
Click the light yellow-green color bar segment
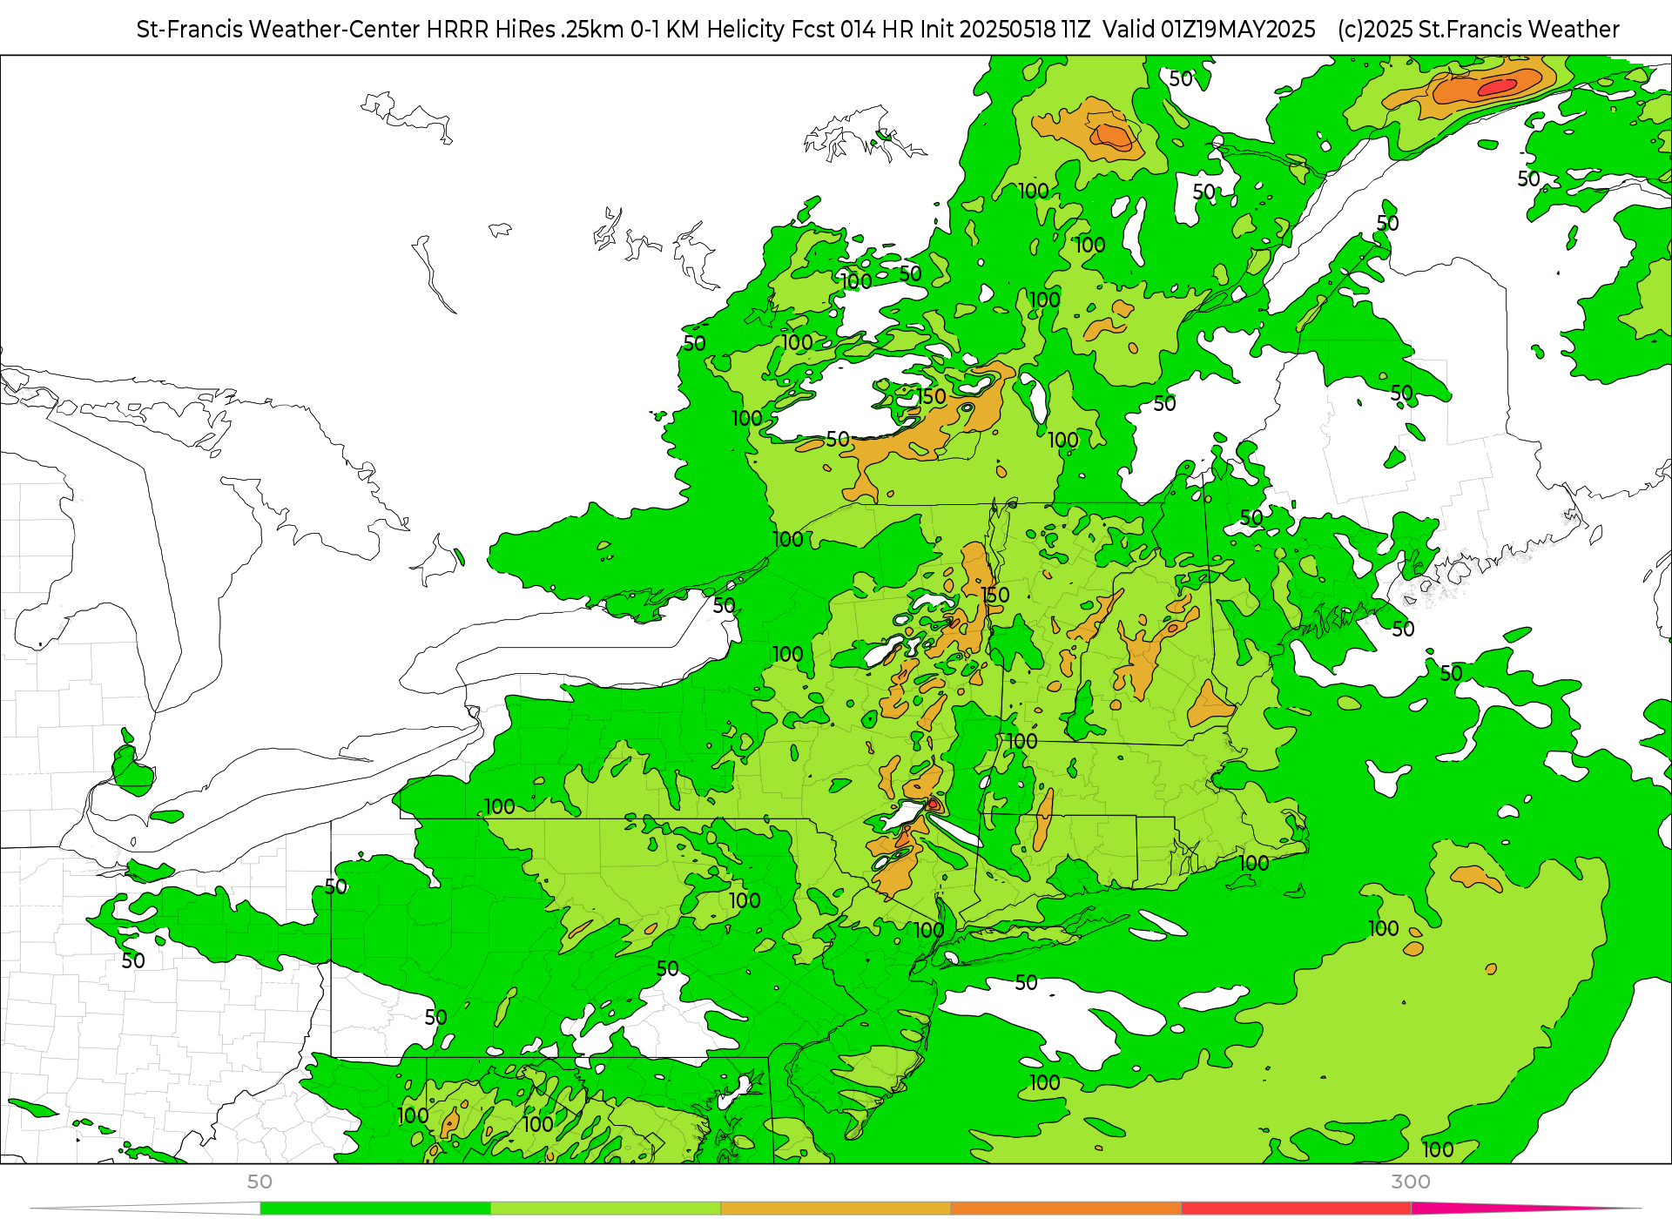click(x=606, y=1209)
